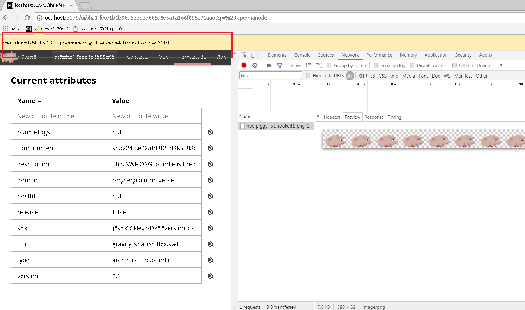Click the site info icon in address bar

tap(39, 18)
